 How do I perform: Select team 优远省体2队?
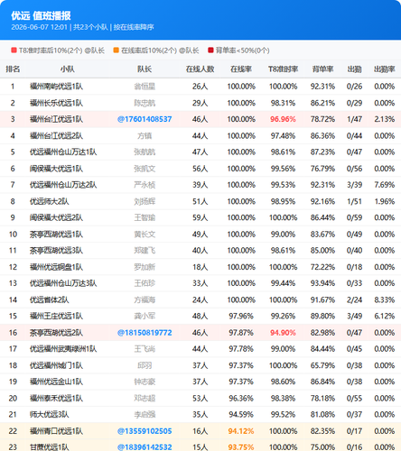coord(50,299)
